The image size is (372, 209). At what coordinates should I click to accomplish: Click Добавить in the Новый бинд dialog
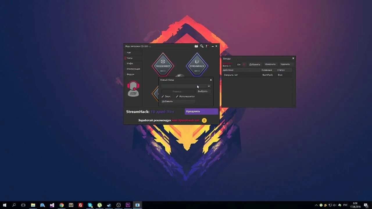pyautogui.click(x=178, y=102)
